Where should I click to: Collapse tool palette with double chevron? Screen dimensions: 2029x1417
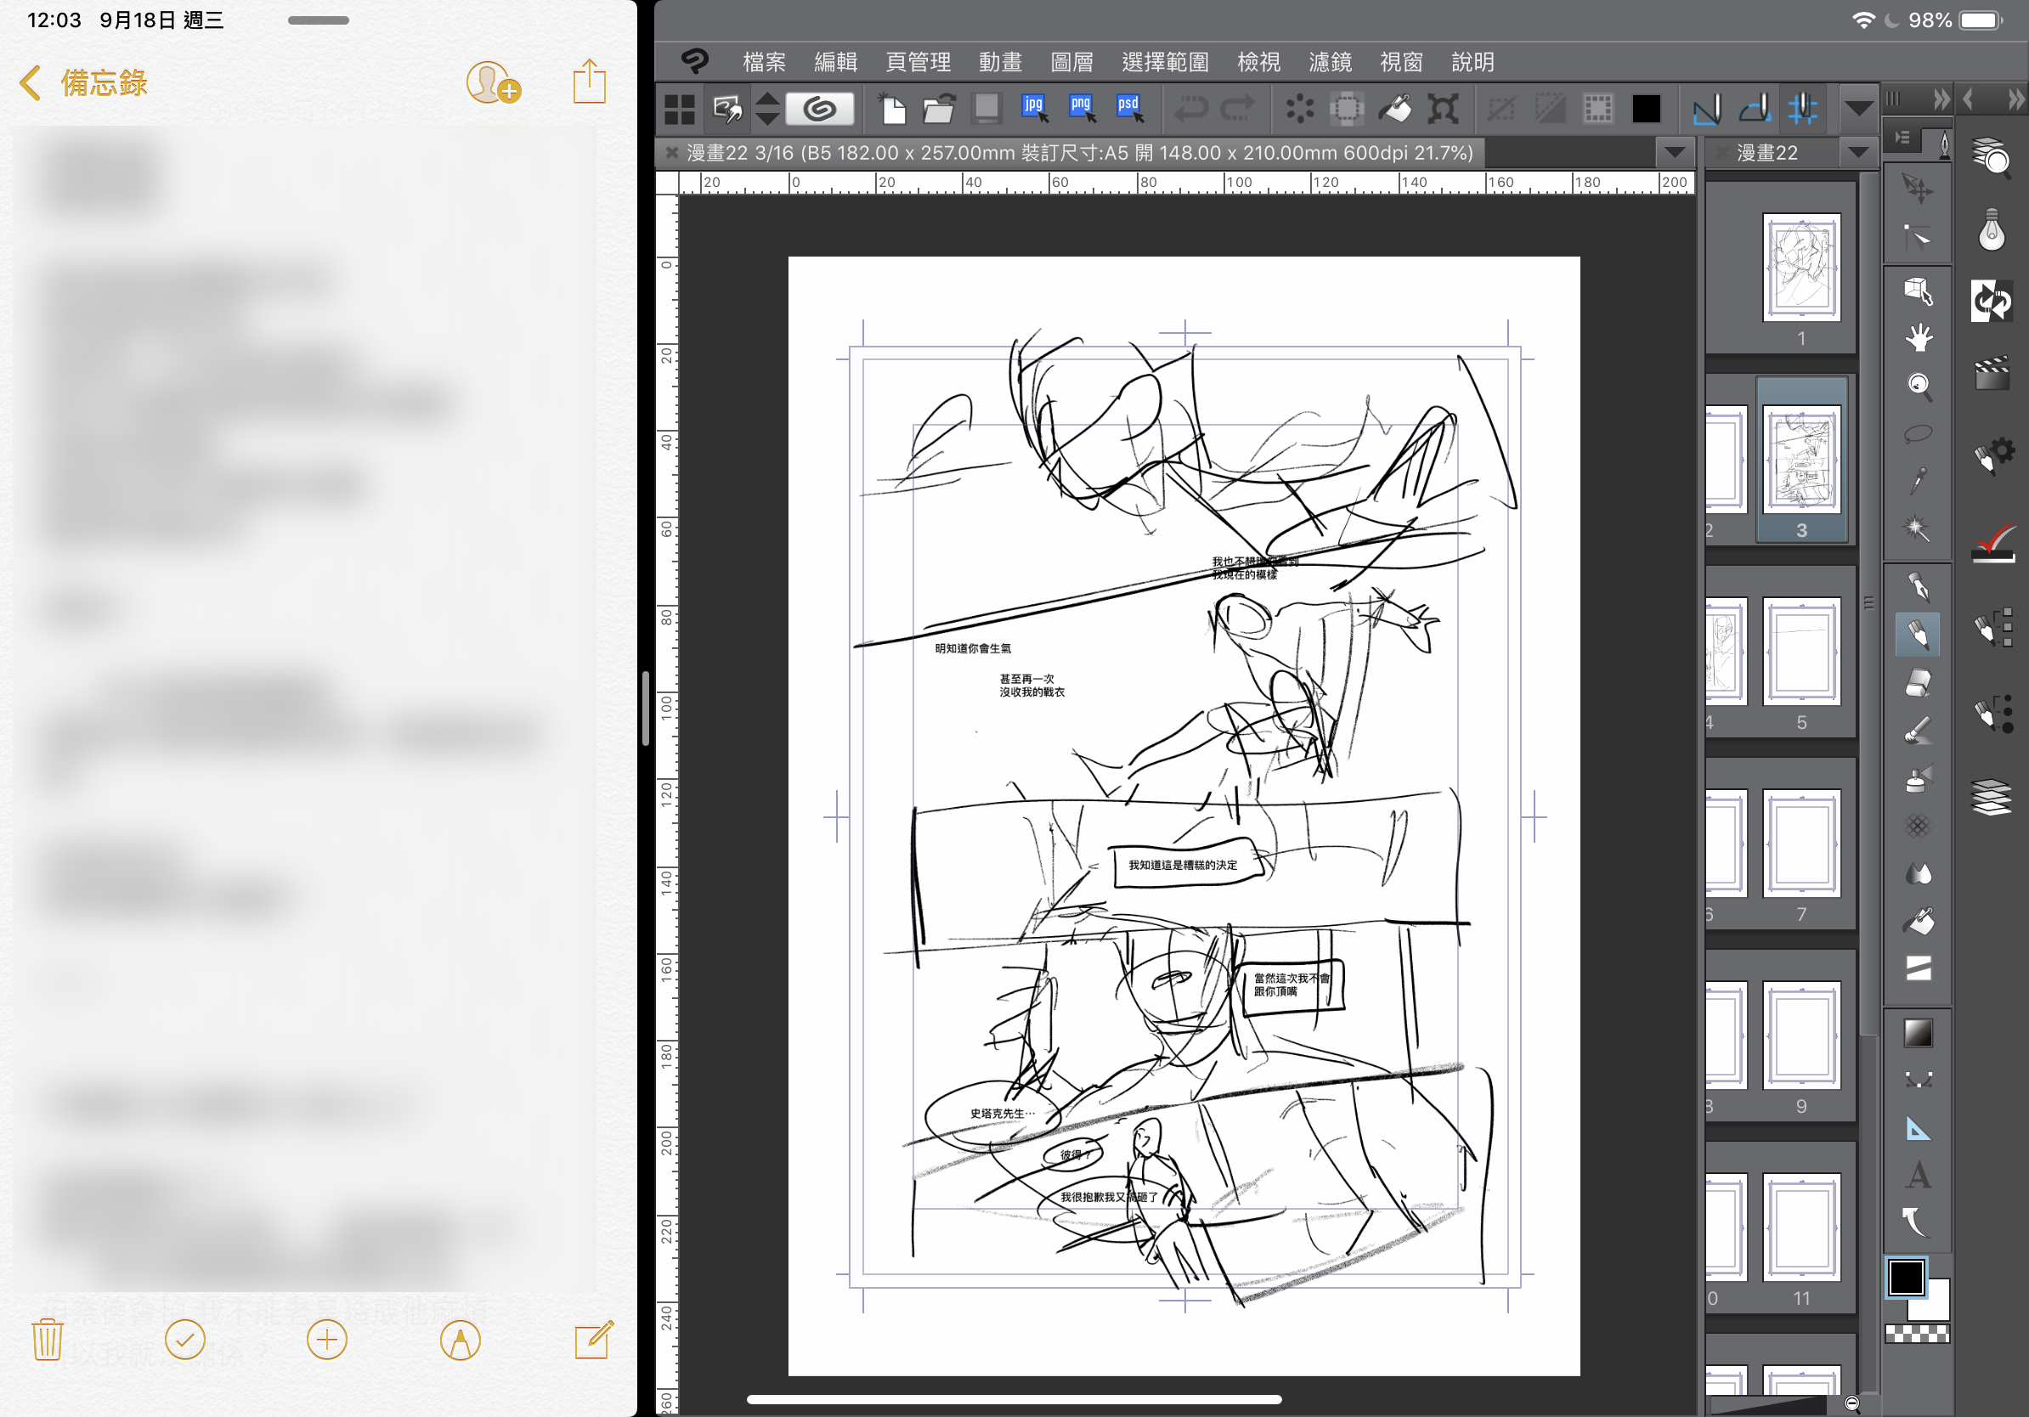click(1941, 98)
